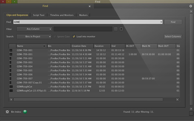Viewport: 194px width, 121px height.
Task: Click the Find button
Action: pos(173,22)
